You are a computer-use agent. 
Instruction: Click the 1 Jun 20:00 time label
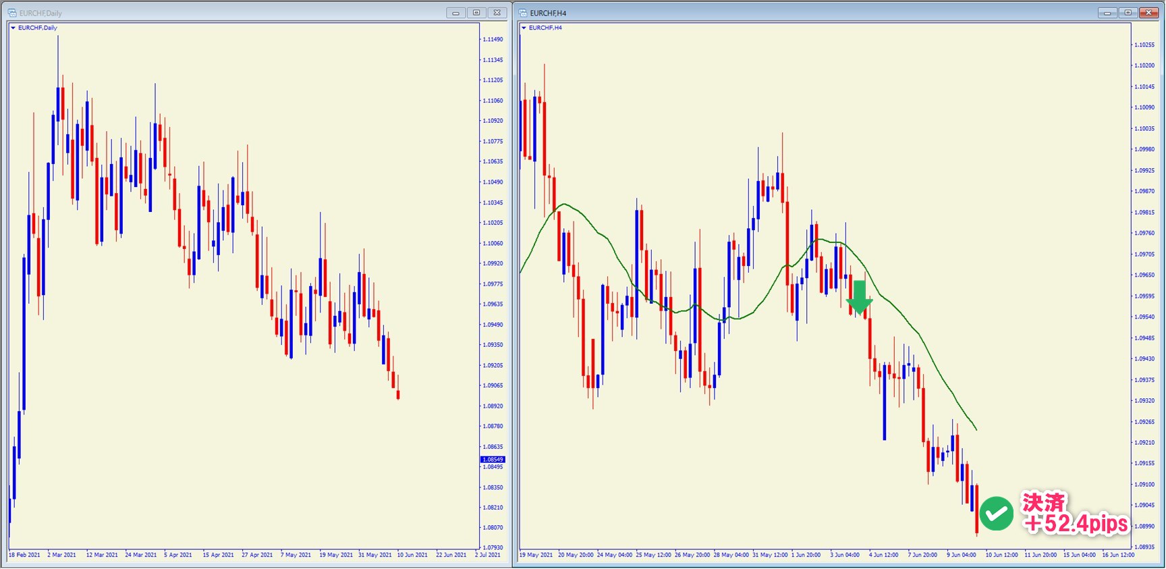tap(806, 555)
